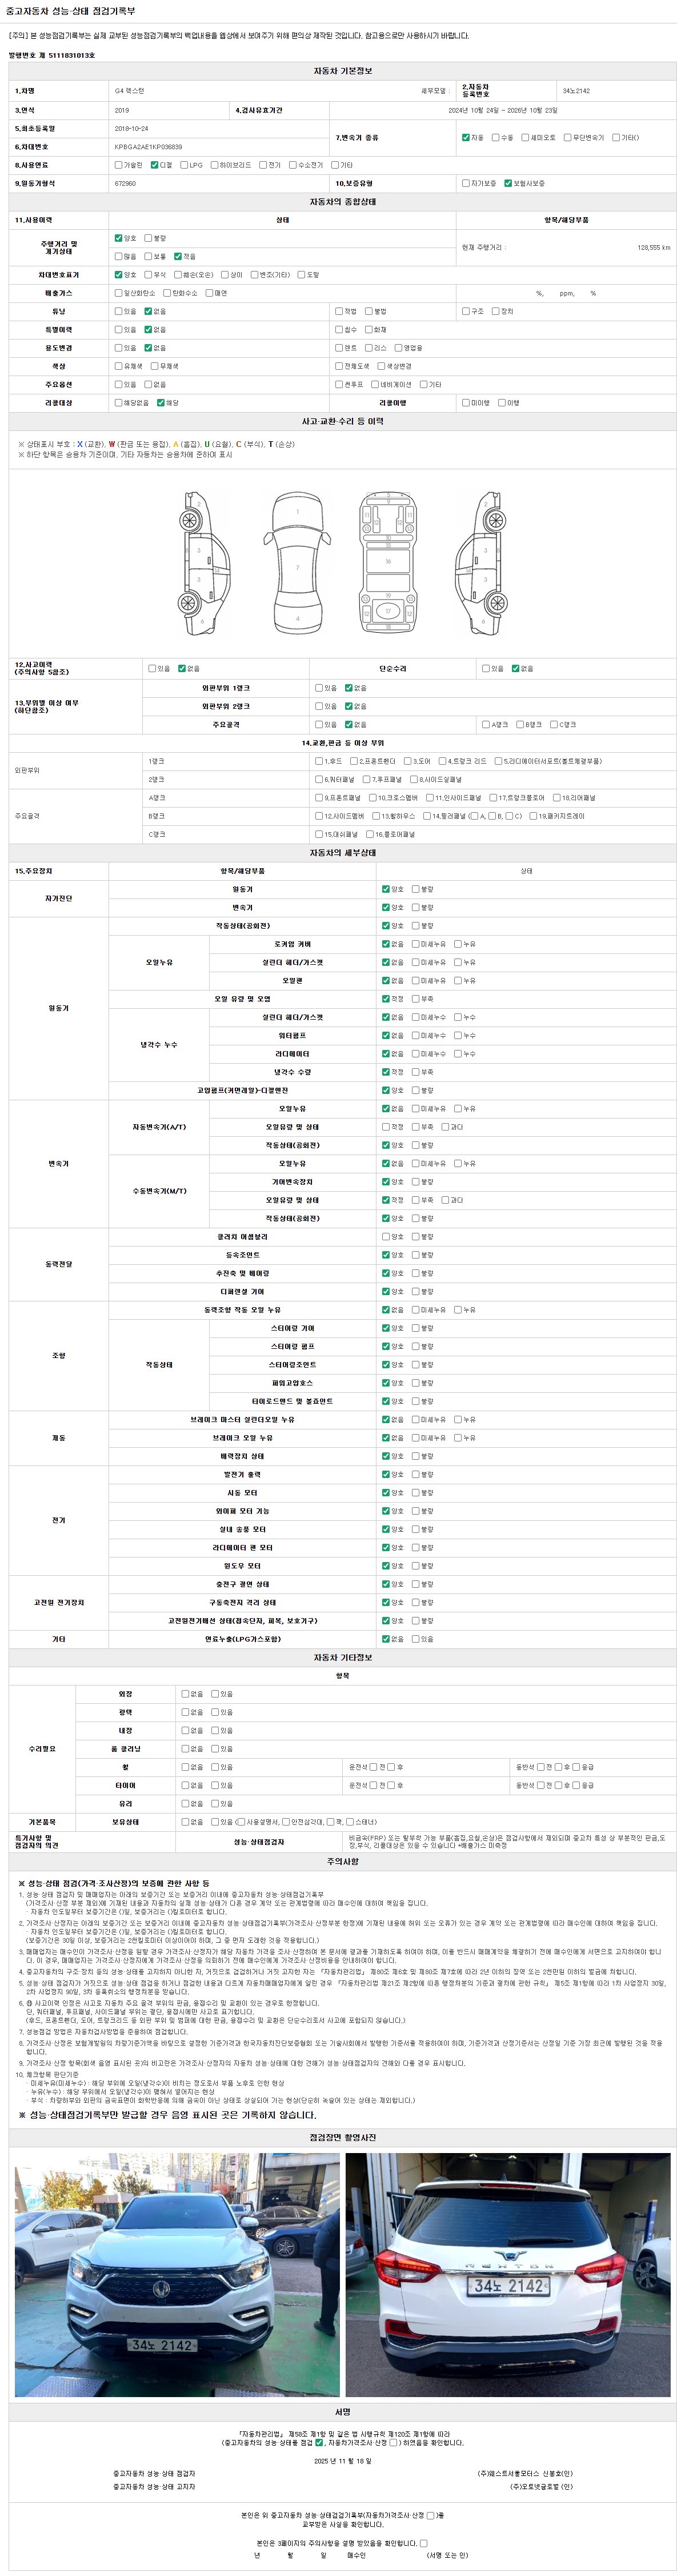Uncheck the 보험사보증 warranty checkbox
This screenshot has width=677, height=2576.
(x=508, y=183)
